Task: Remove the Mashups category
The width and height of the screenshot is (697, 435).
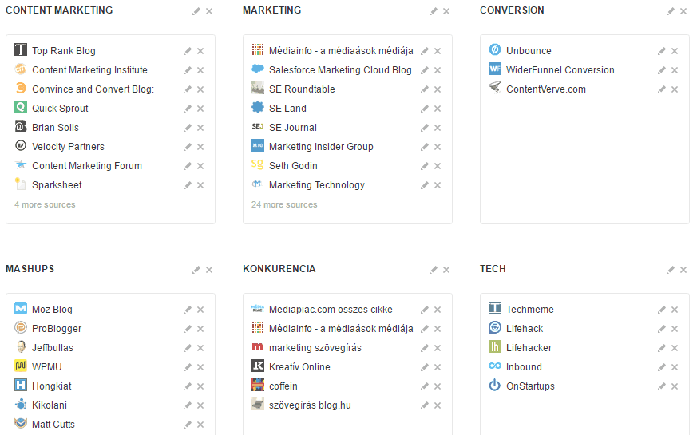Action: click(209, 270)
